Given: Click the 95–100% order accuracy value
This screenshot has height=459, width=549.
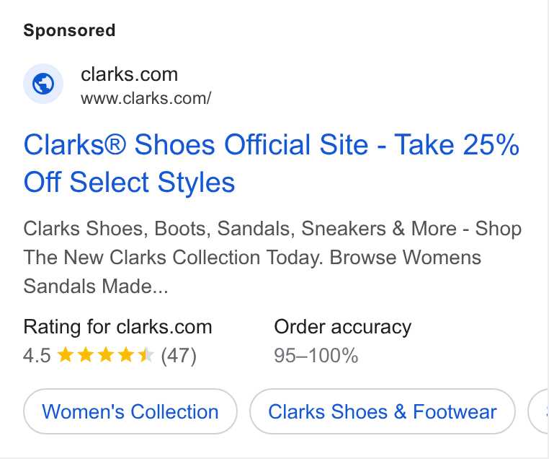Looking at the screenshot, I should (316, 356).
